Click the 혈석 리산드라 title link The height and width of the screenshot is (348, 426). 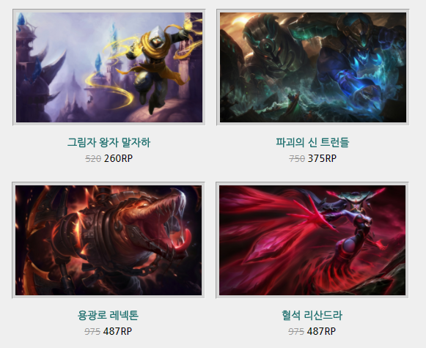[312, 316]
